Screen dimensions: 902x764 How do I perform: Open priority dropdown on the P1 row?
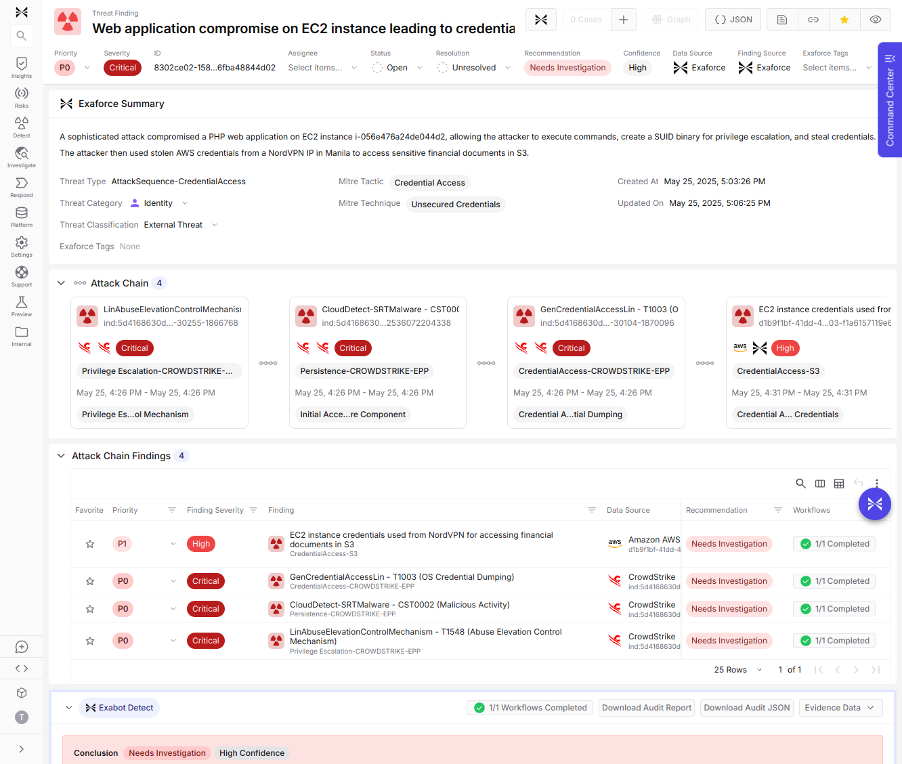pos(173,544)
